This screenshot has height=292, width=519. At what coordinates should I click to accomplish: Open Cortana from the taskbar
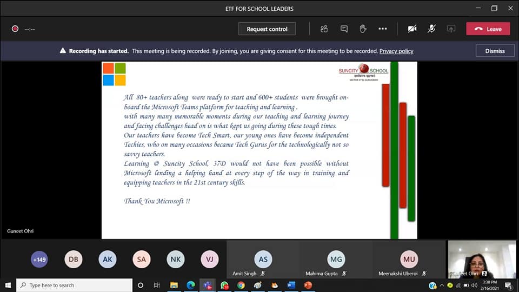(141, 285)
